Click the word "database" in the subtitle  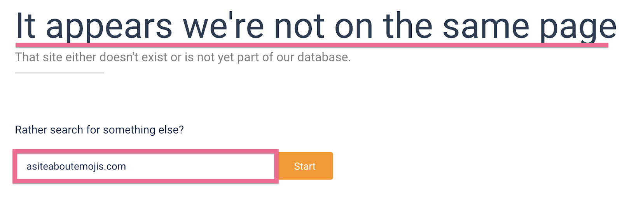(324, 57)
